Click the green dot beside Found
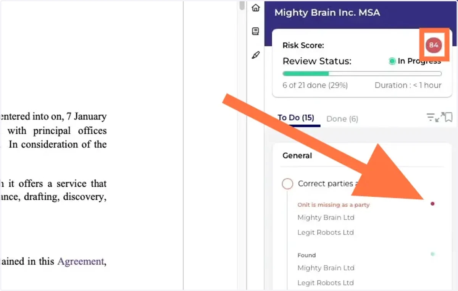Screen dimensions: 458x291 click(x=432, y=254)
